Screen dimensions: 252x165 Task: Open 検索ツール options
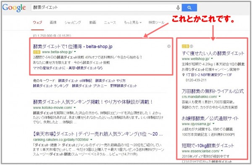(x=156, y=22)
